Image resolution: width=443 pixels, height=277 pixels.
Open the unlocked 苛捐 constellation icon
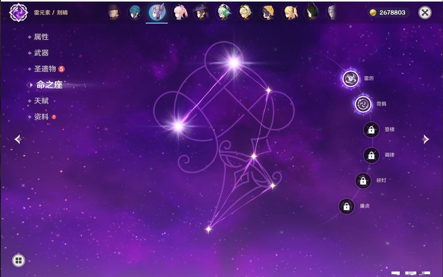point(363,104)
